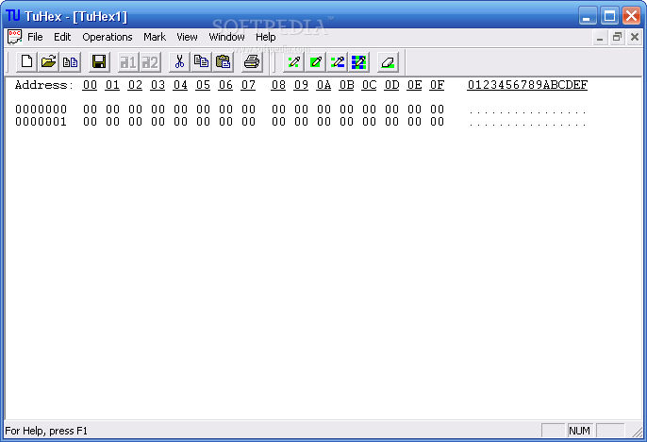Open the document icon menu beside File
Image resolution: width=647 pixels, height=442 pixels.
coord(14,37)
